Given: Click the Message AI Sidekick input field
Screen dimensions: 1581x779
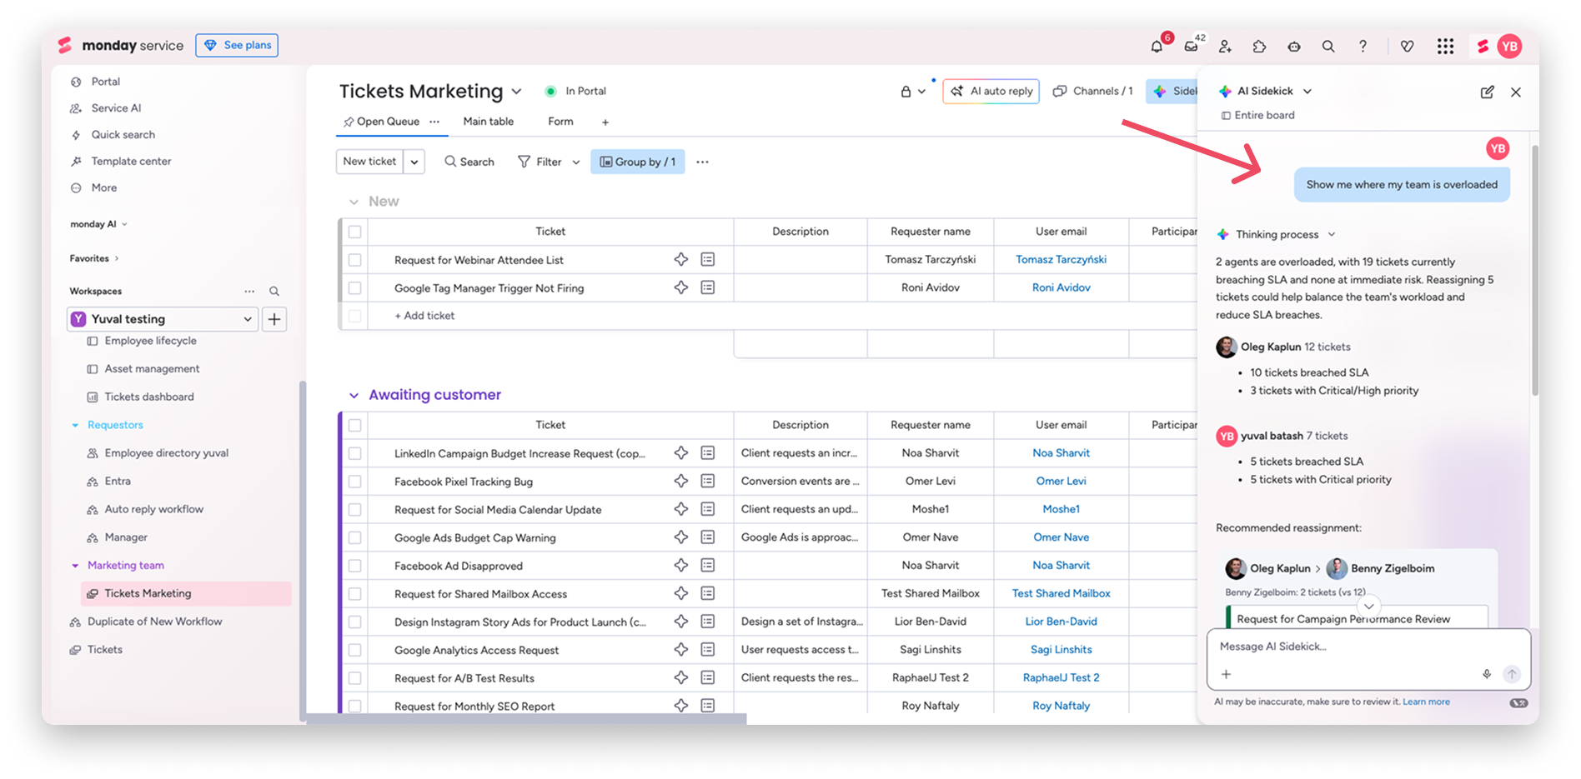Looking at the screenshot, I should [x=1368, y=647].
